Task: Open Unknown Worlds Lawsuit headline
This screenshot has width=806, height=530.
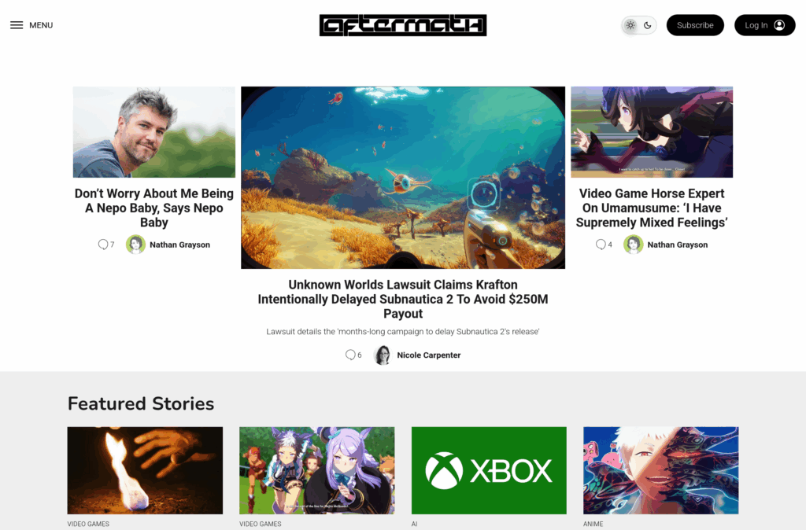Action: point(403,299)
